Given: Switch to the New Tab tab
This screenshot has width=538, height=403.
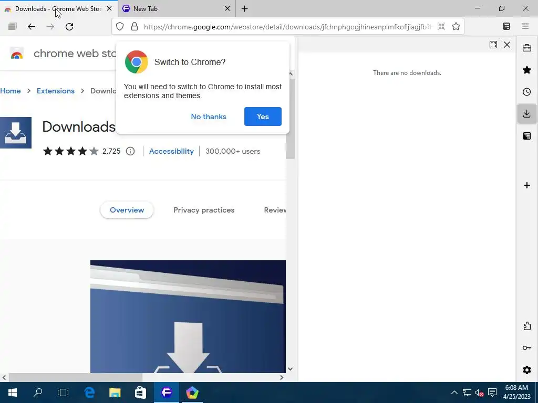Looking at the screenshot, I should 177,8.
